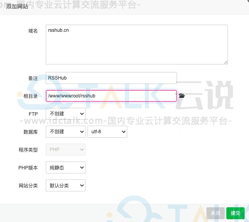Click the 根目录 field label
Screen dimensions: 249x222
(31, 96)
